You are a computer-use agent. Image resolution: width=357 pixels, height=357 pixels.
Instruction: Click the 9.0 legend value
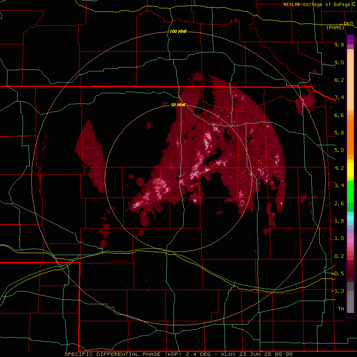pos(339,62)
